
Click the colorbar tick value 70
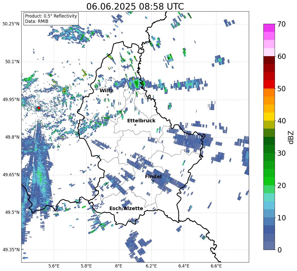(x=281, y=24)
